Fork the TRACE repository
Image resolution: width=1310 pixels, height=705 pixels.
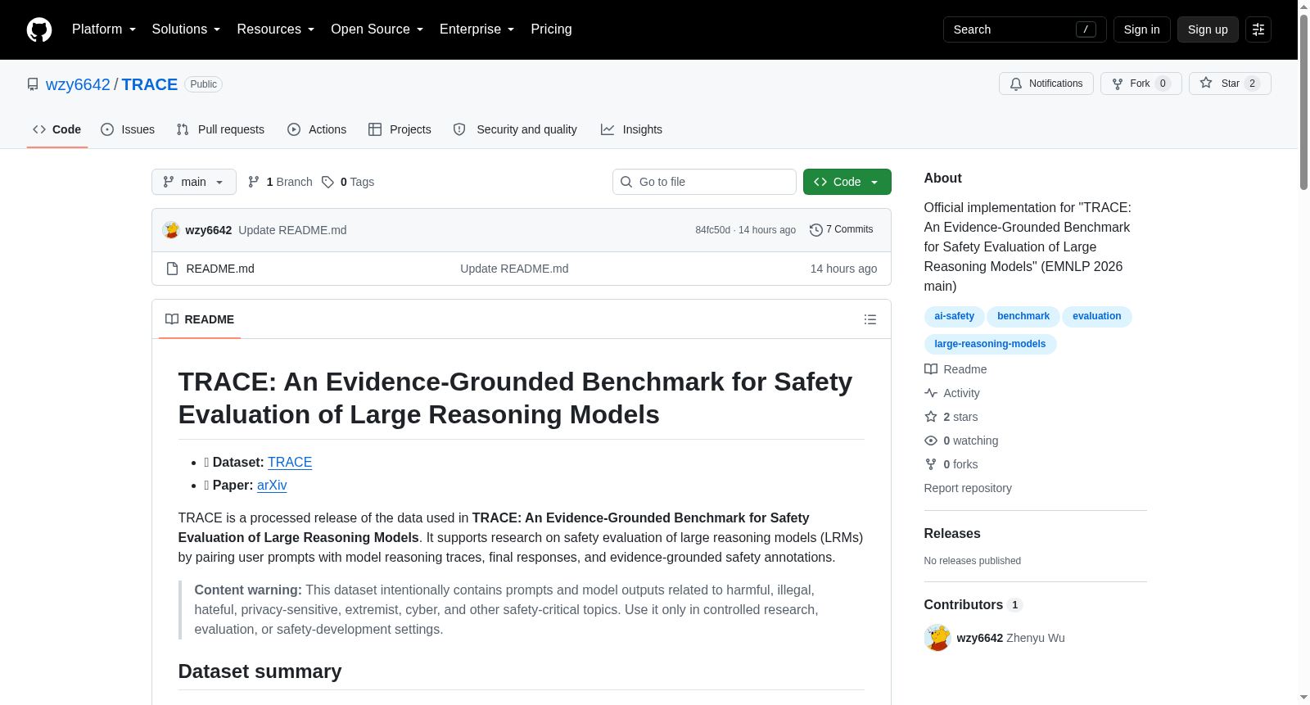[1141, 84]
